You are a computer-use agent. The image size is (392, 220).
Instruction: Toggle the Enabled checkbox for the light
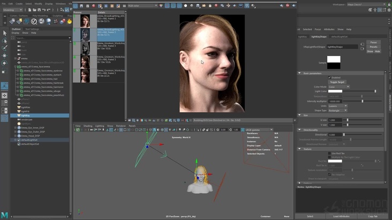point(329,77)
